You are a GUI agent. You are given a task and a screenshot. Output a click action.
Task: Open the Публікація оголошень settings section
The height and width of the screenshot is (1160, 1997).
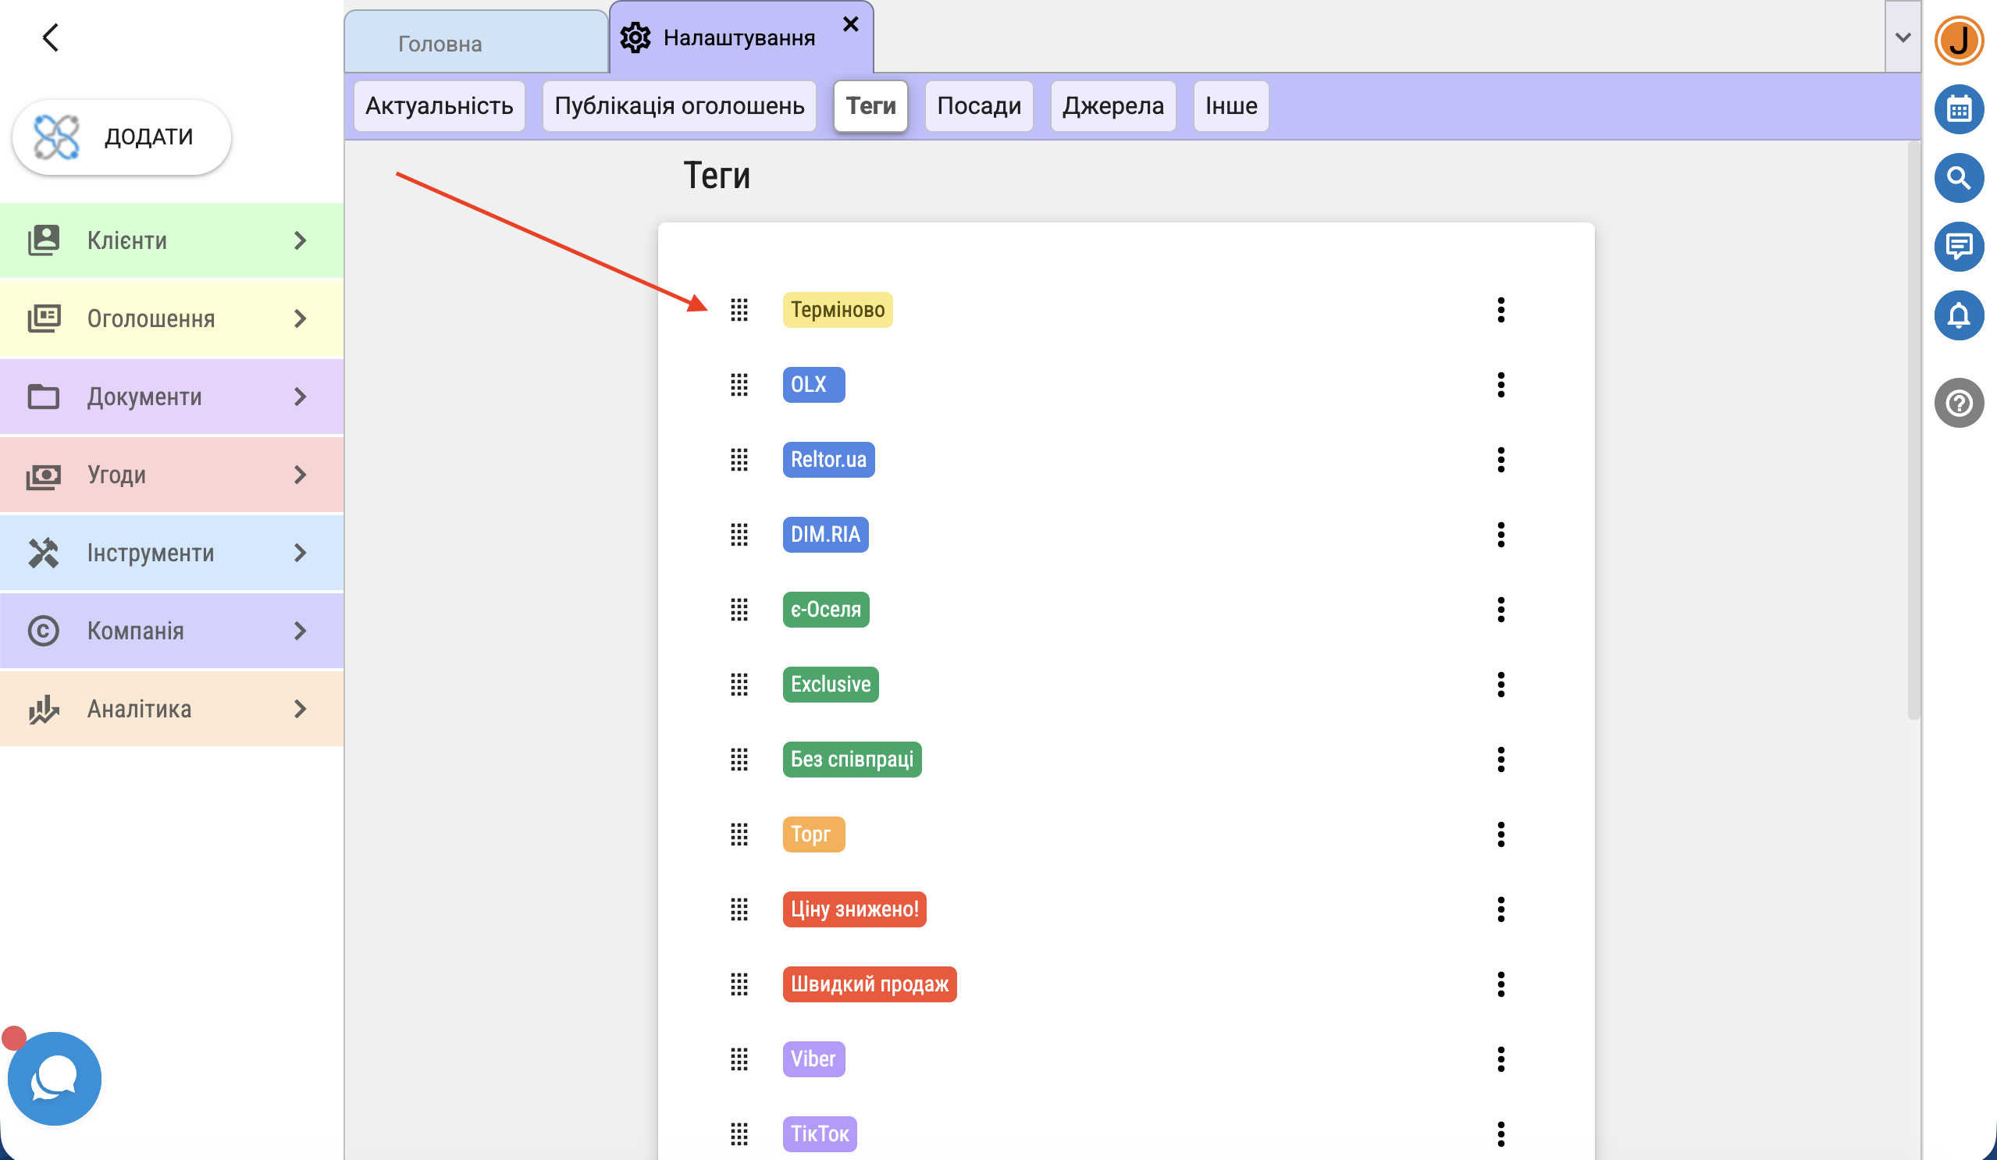679,106
